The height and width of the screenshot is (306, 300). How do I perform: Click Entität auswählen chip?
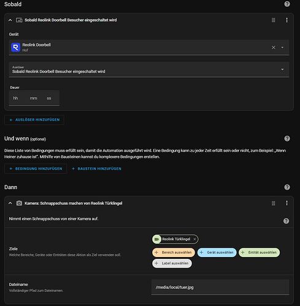tap(259, 252)
